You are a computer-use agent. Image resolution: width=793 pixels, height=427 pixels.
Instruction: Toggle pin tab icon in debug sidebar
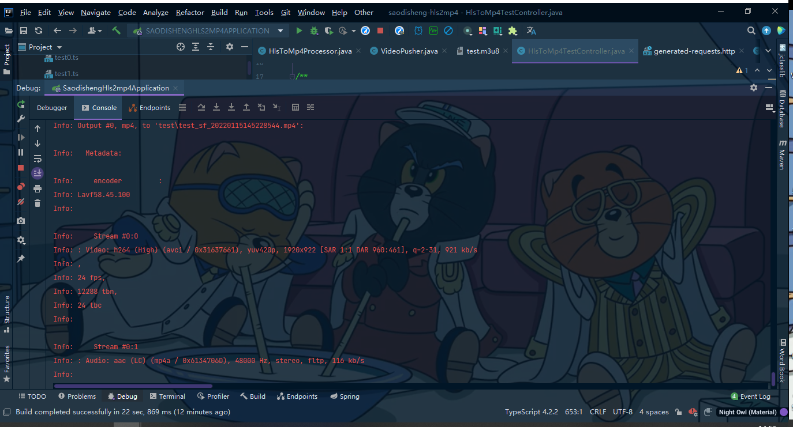coord(21,259)
